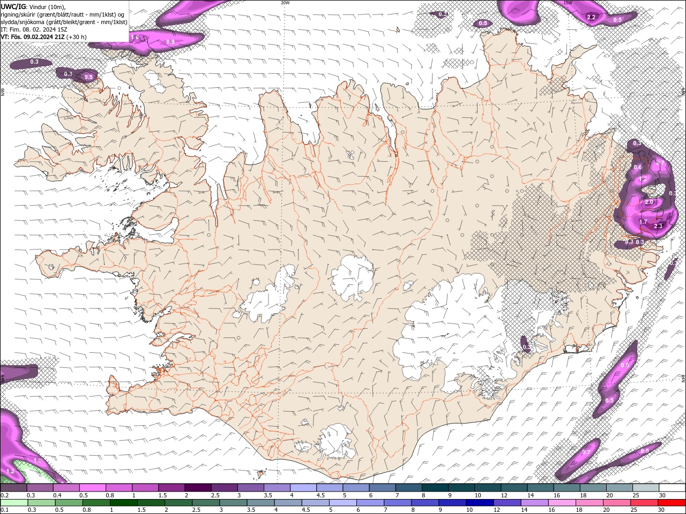Click the '15W' longitude label
The height and width of the screenshot is (514, 686).
pos(568,3)
